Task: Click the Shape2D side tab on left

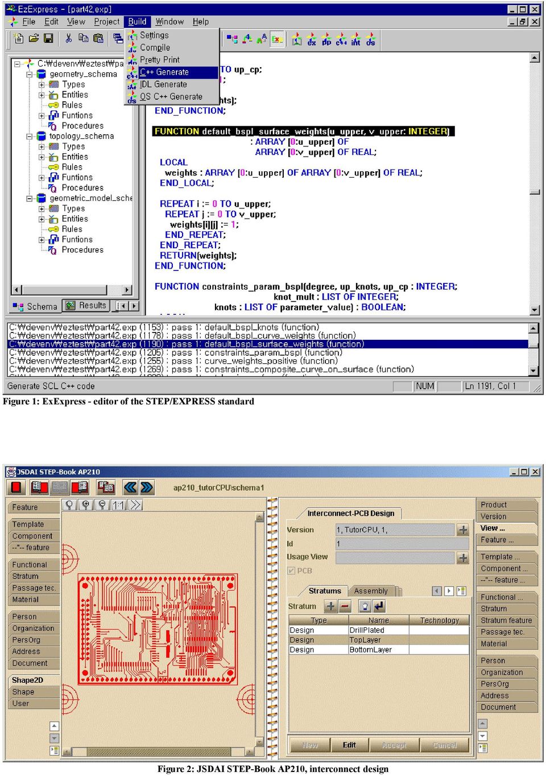Action: (x=35, y=680)
